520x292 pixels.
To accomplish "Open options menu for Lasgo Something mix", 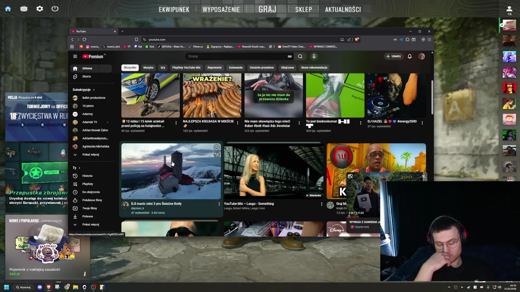I will coord(322,204).
